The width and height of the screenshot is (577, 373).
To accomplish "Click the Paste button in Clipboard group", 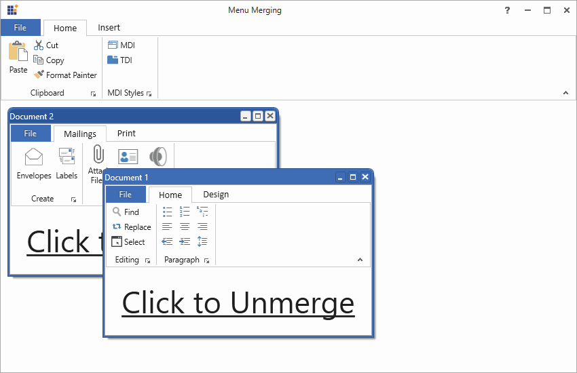I will pyautogui.click(x=18, y=58).
